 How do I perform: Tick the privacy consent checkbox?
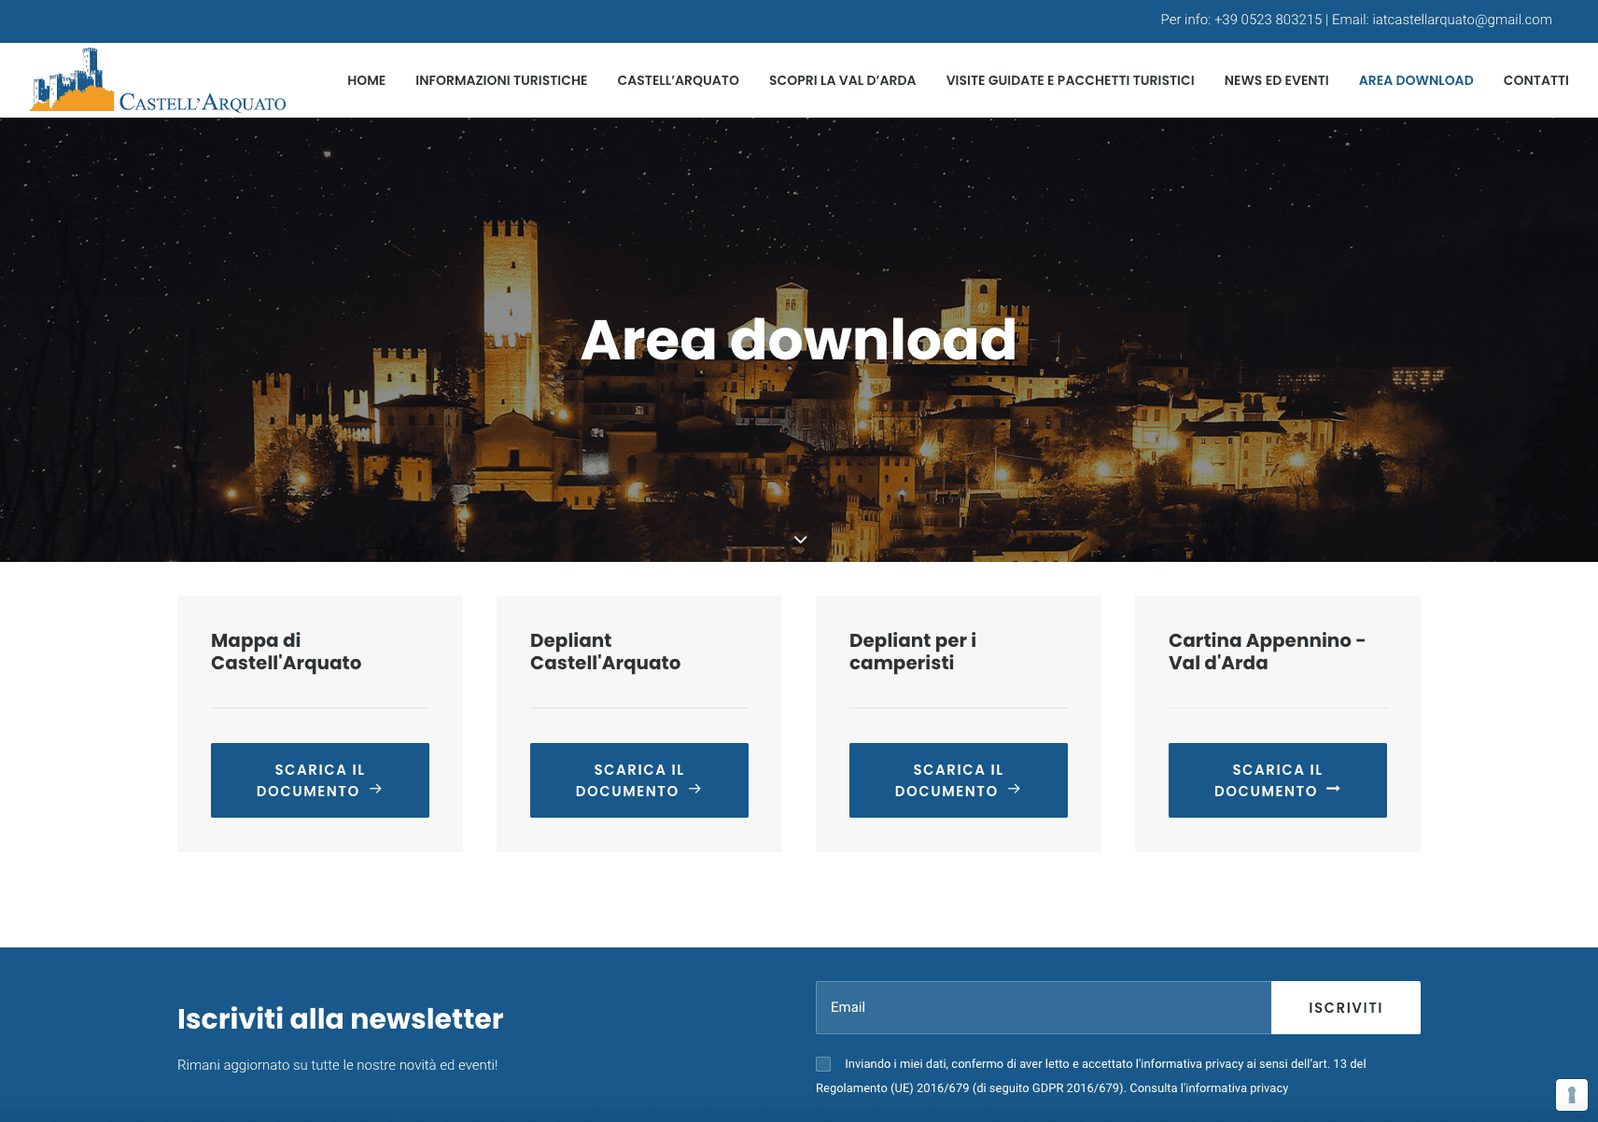click(x=823, y=1064)
